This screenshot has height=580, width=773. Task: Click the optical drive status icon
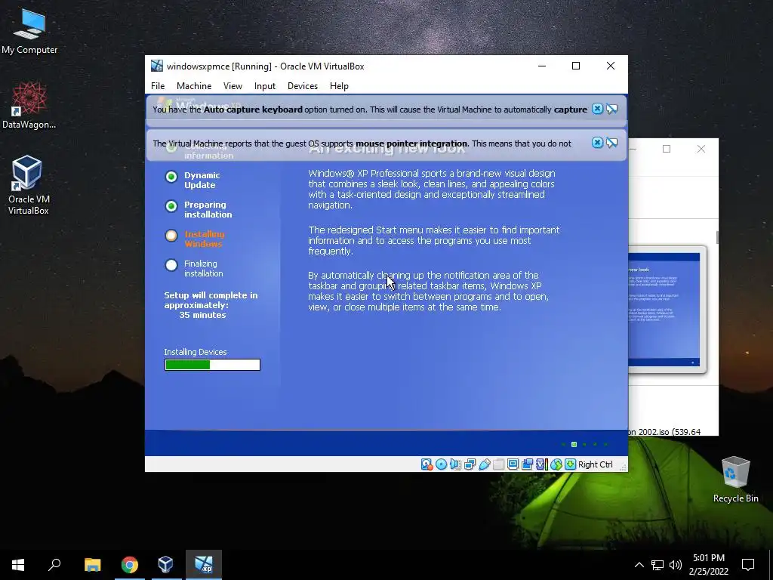click(441, 464)
